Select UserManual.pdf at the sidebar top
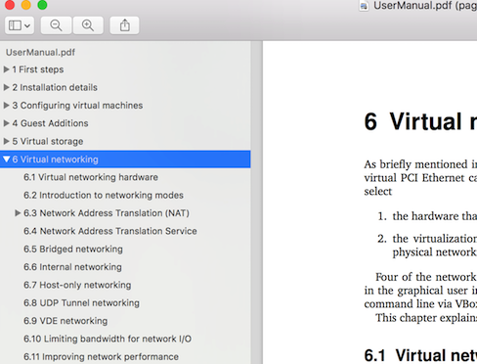The height and width of the screenshot is (364, 477). (x=40, y=52)
